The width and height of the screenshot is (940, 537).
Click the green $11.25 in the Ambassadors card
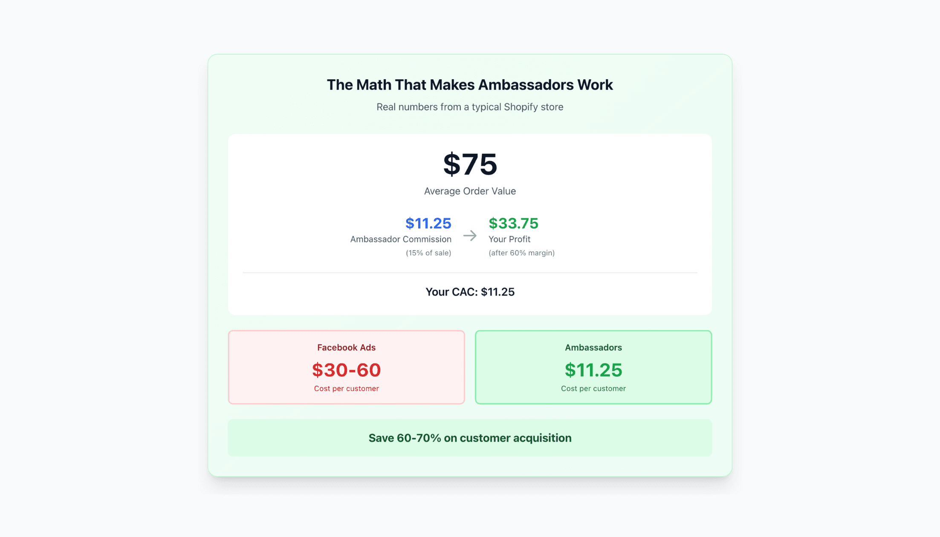593,370
